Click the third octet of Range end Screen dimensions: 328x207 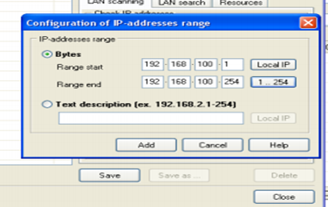click(x=205, y=82)
